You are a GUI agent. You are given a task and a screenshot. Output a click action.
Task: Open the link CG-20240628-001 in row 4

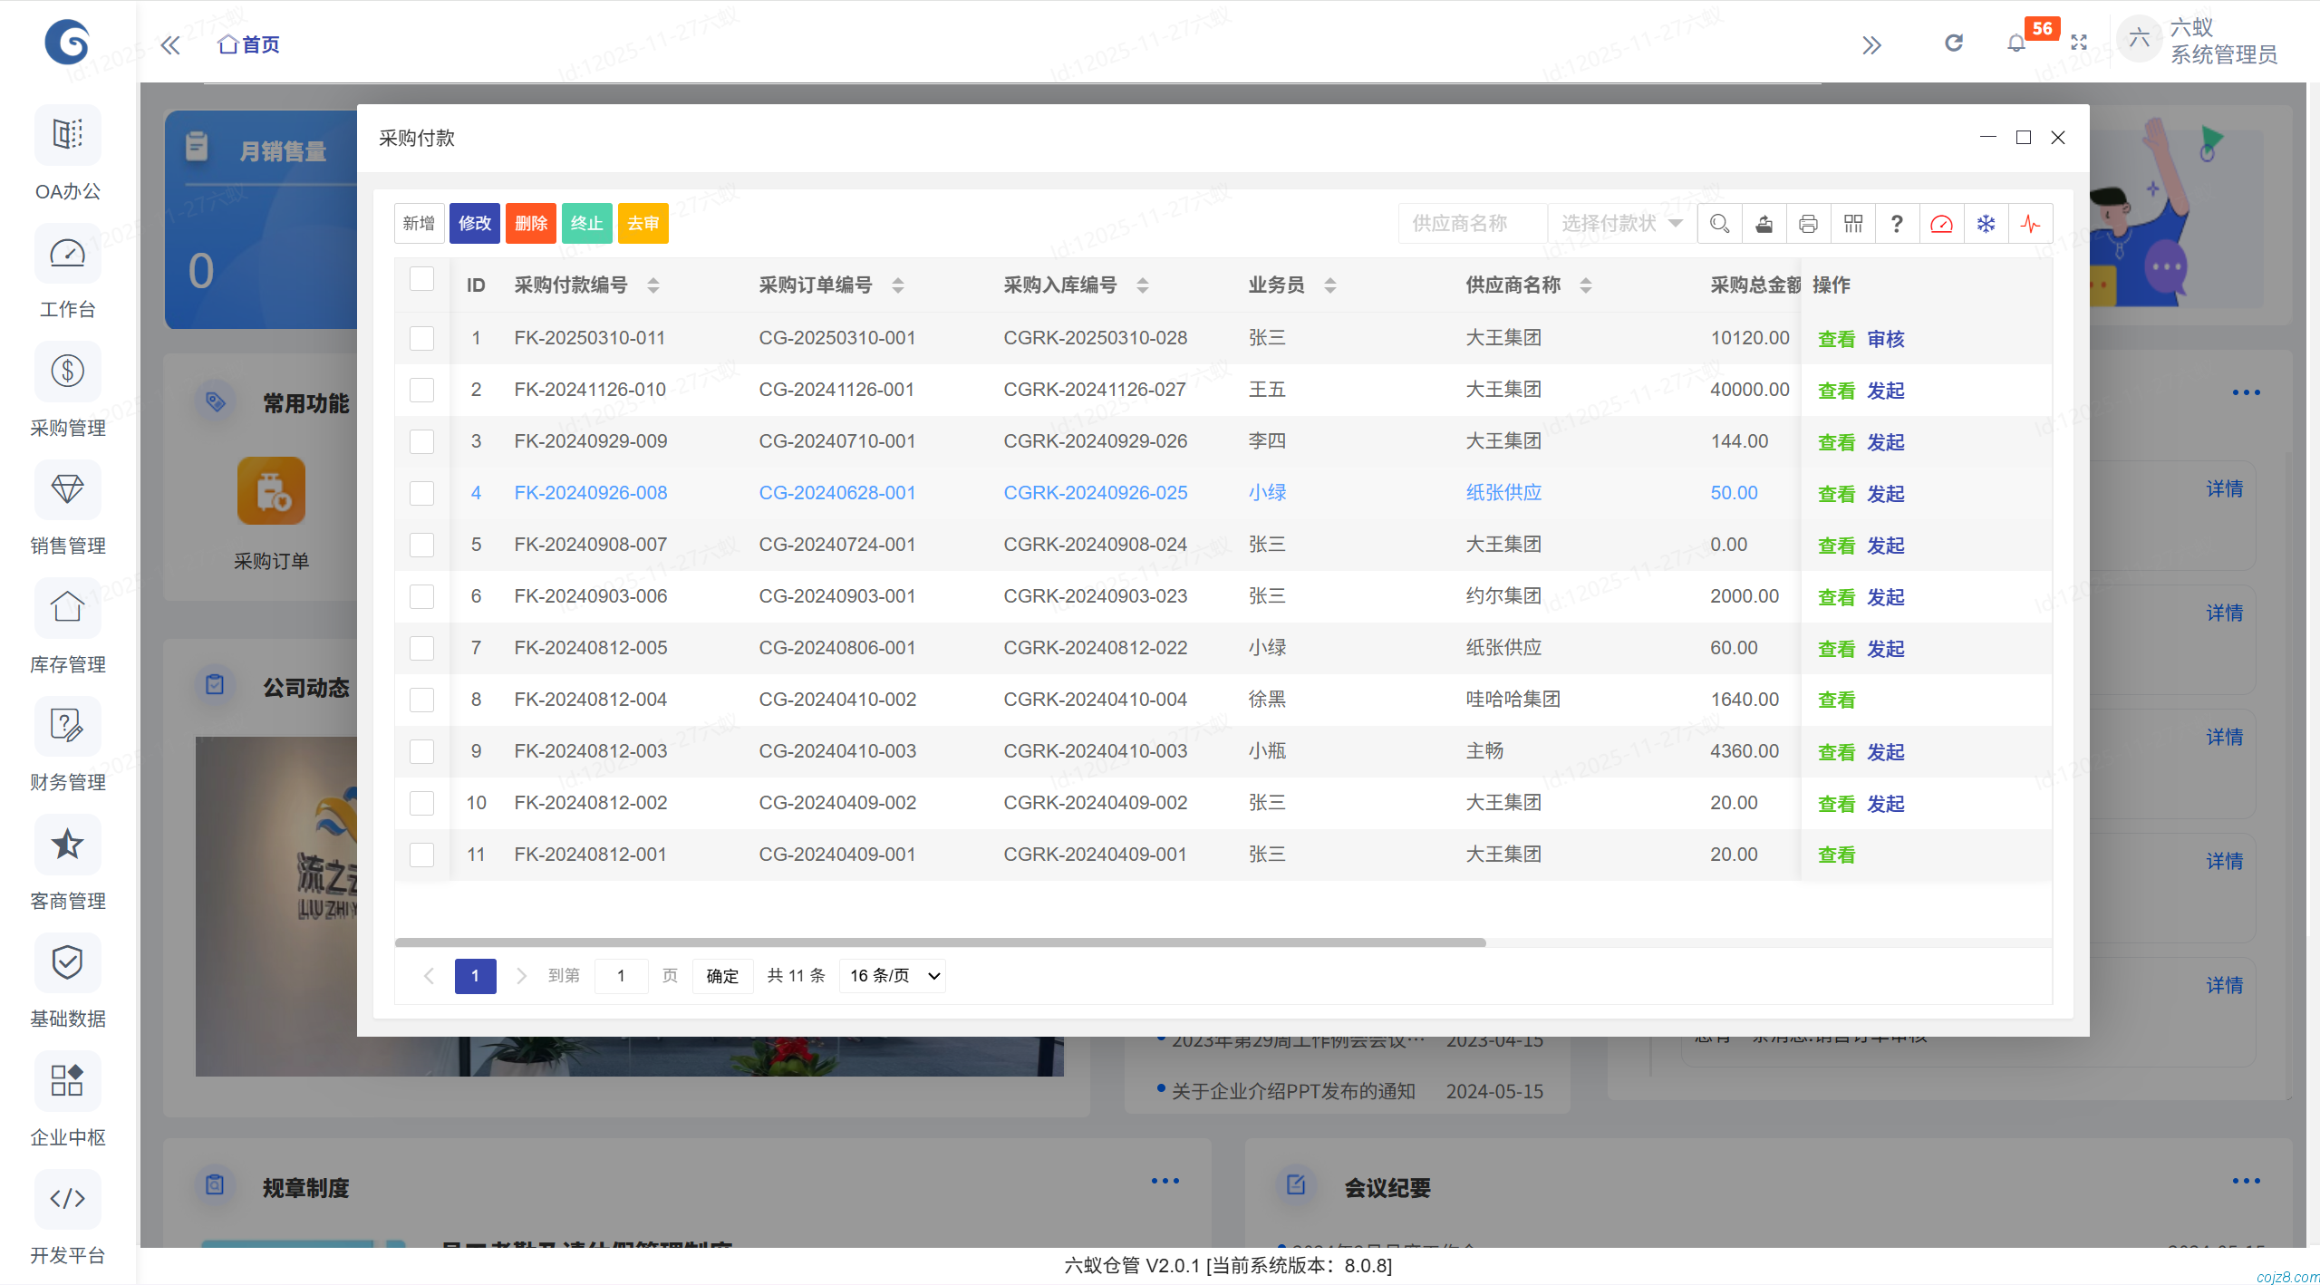click(x=836, y=493)
